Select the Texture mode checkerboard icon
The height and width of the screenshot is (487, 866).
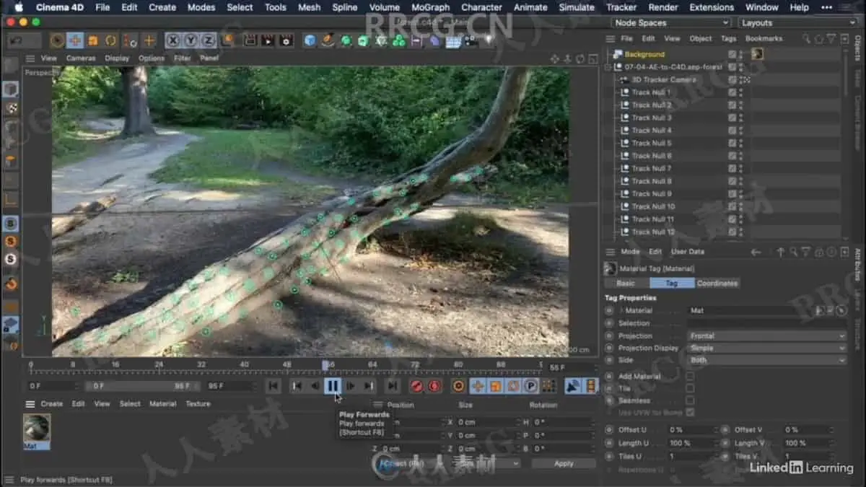[11, 108]
